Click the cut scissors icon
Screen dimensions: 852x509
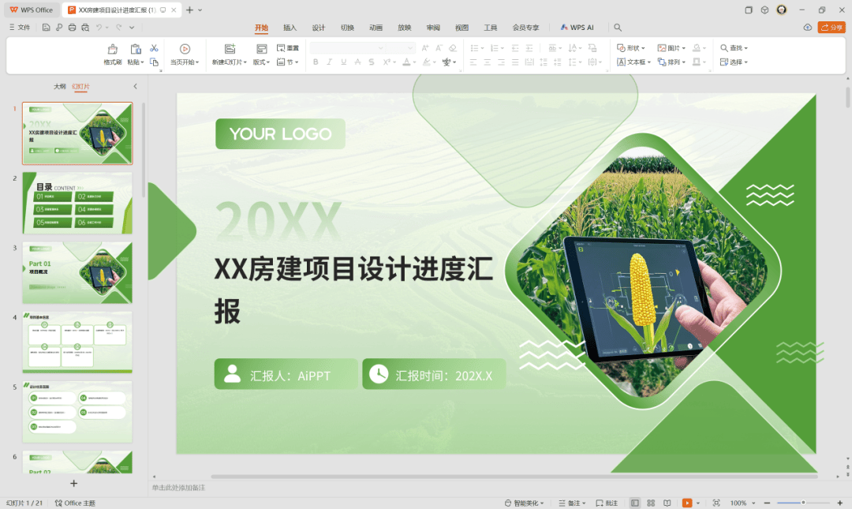[154, 48]
